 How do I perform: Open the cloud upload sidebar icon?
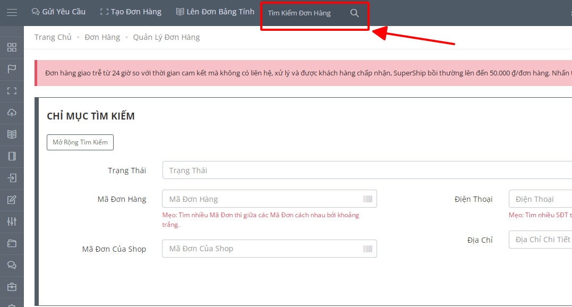pyautogui.click(x=12, y=113)
